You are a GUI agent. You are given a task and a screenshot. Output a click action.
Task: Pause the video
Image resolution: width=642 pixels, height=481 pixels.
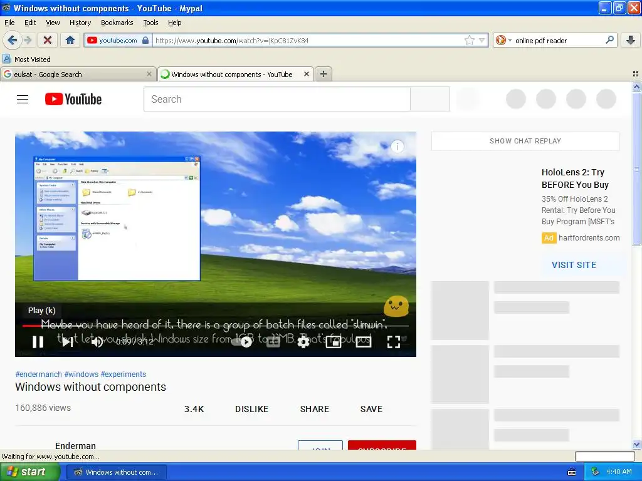[38, 342]
